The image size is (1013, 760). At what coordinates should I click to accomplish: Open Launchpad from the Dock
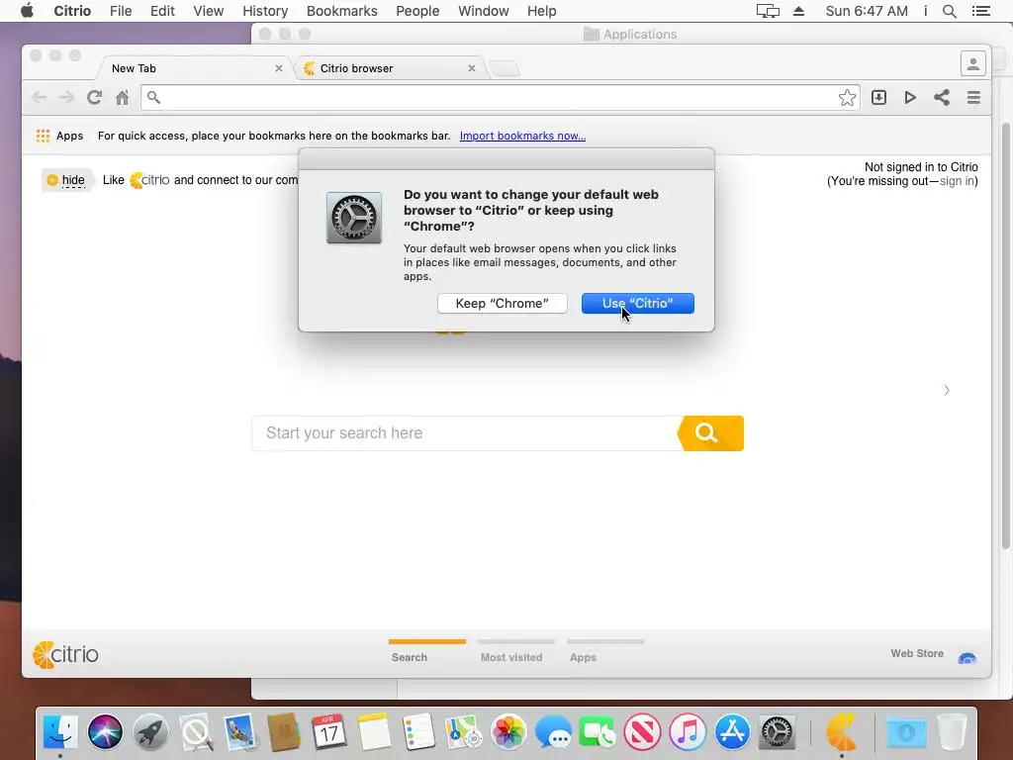pyautogui.click(x=150, y=732)
